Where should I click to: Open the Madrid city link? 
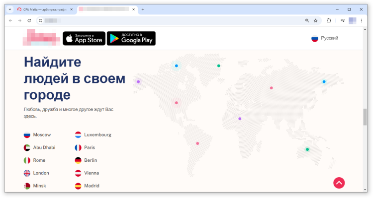click(92, 186)
